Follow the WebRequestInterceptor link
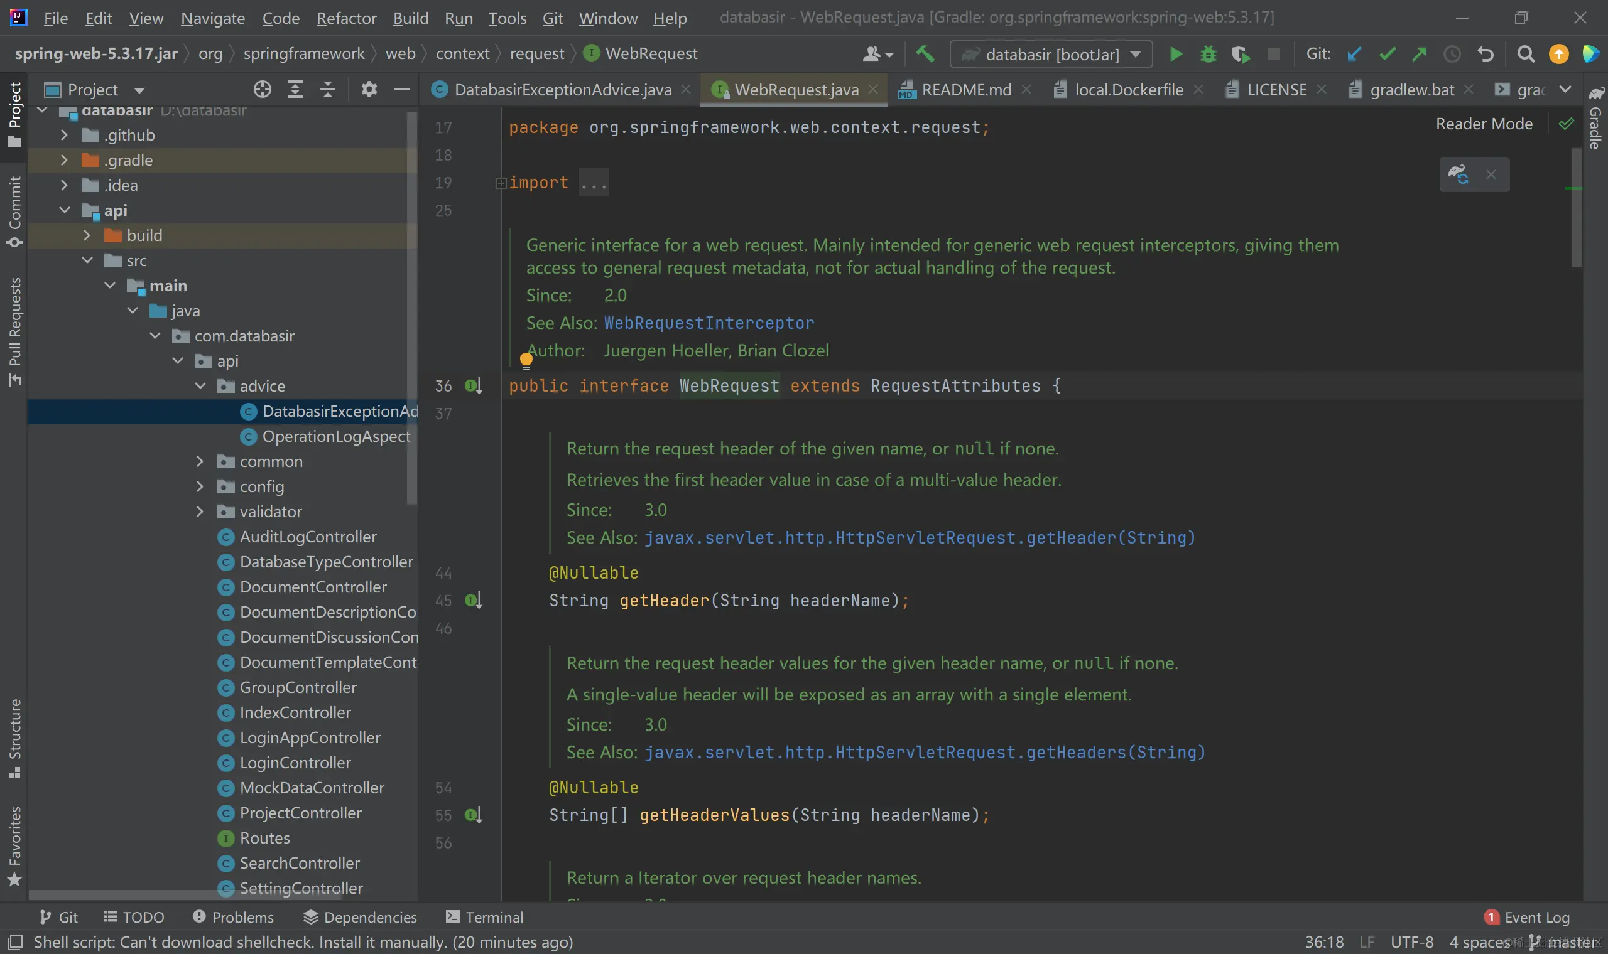 (x=708, y=323)
